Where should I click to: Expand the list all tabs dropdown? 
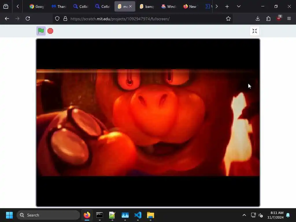pyautogui.click(x=238, y=7)
